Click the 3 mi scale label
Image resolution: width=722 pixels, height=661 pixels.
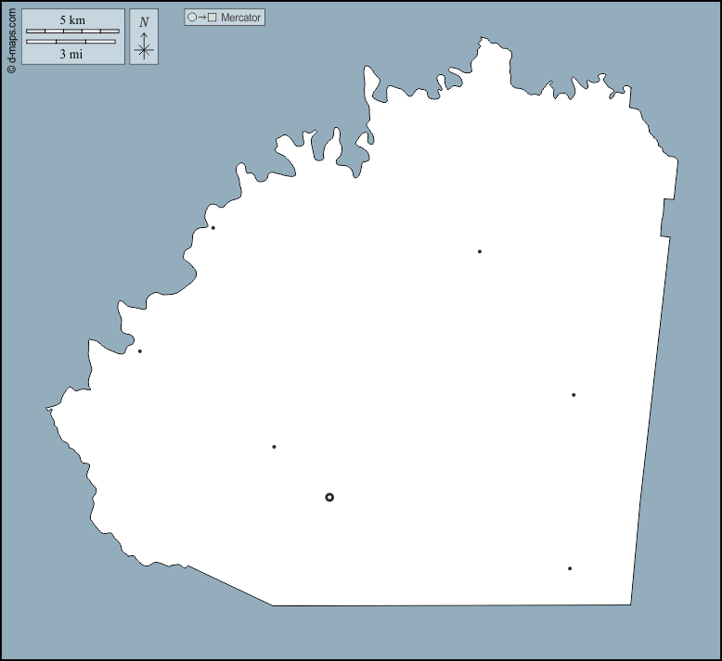tap(71, 55)
